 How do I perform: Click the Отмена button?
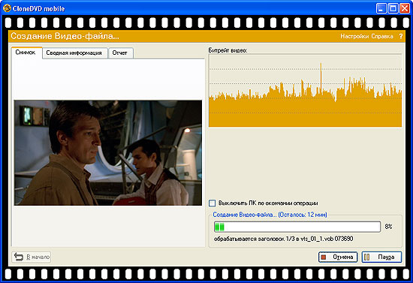[338, 257]
